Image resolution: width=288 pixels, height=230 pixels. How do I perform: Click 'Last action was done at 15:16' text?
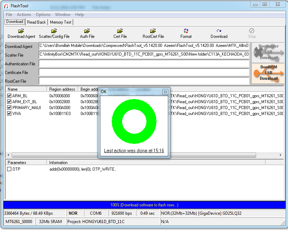pos(134,150)
